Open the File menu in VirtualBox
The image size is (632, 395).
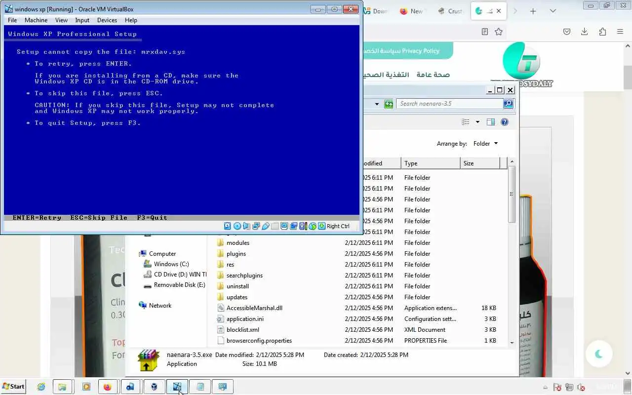[x=12, y=20]
